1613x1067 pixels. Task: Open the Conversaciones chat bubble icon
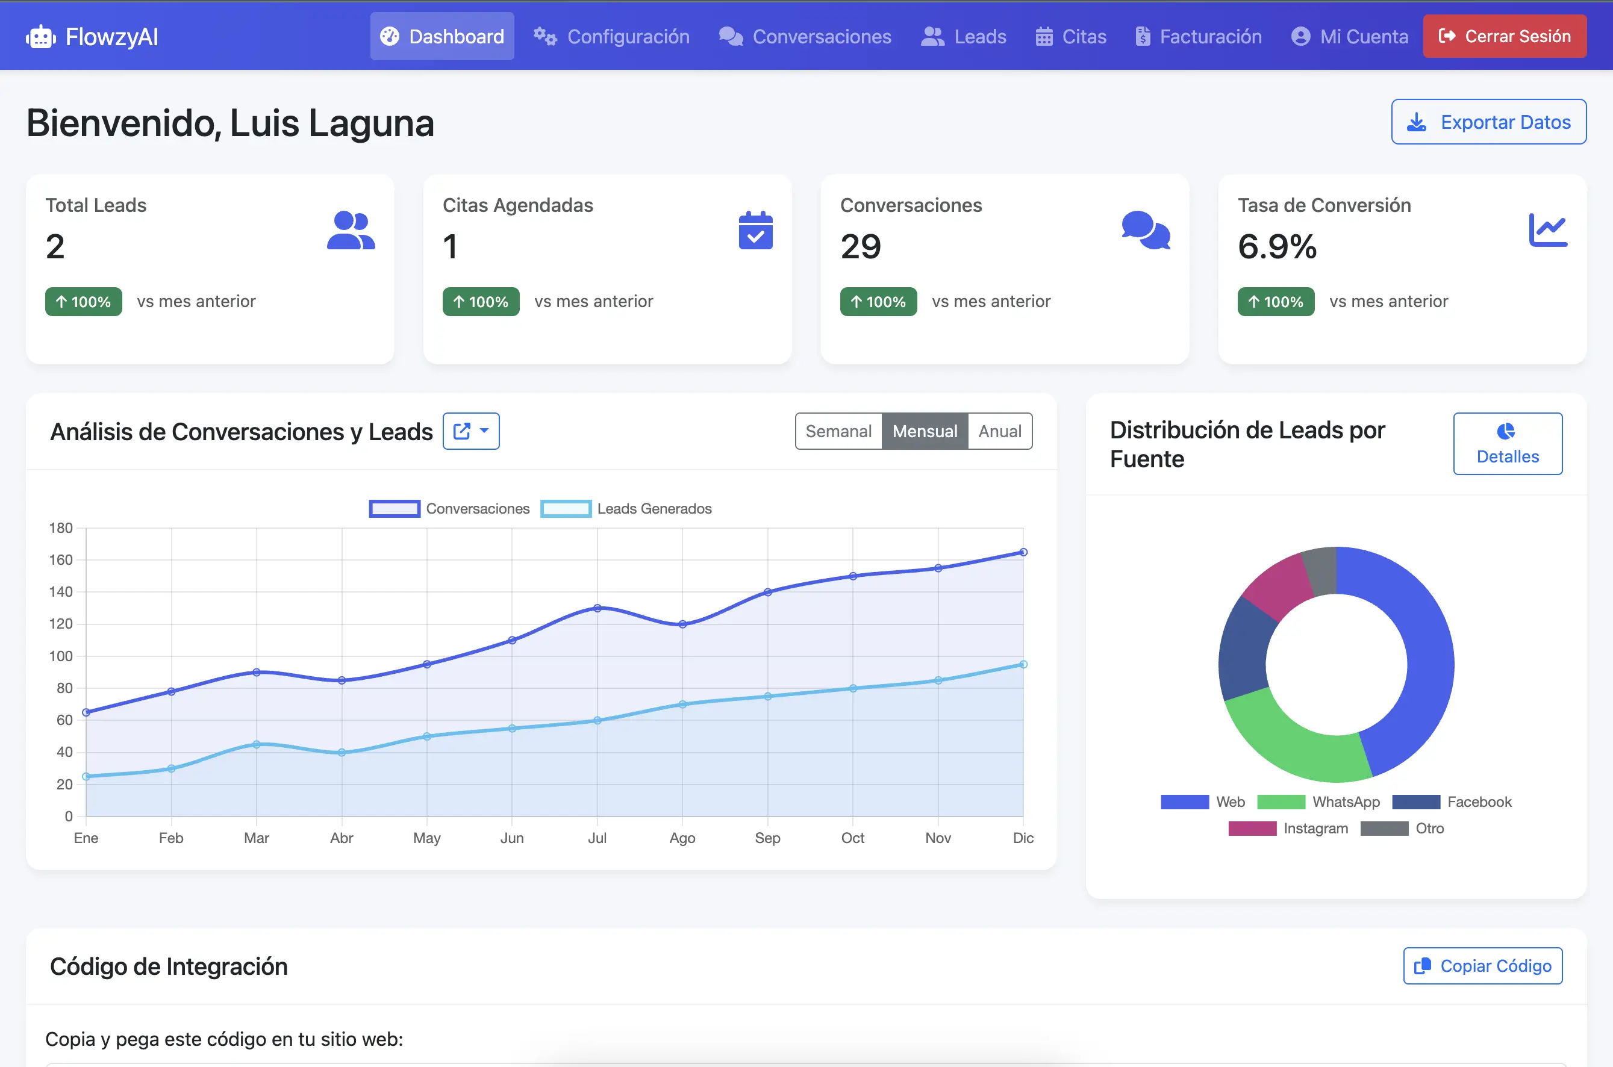pos(729,36)
